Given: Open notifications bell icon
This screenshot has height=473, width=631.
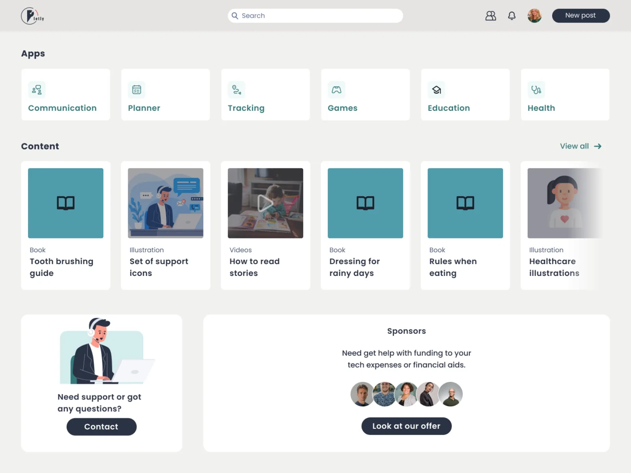Looking at the screenshot, I should pos(512,16).
